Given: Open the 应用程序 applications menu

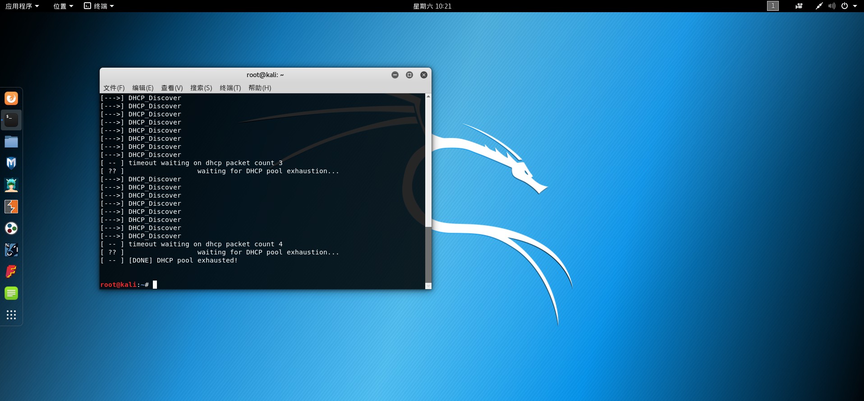Looking at the screenshot, I should tap(22, 6).
